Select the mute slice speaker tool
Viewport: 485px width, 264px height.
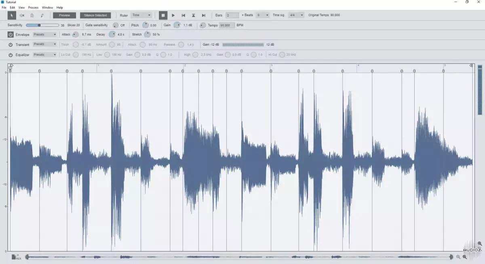22,15
